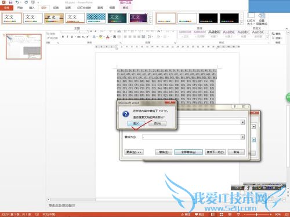The height and width of the screenshot is (217, 290).
Task: Open the 文件 (File) tab
Action: tap(6, 8)
